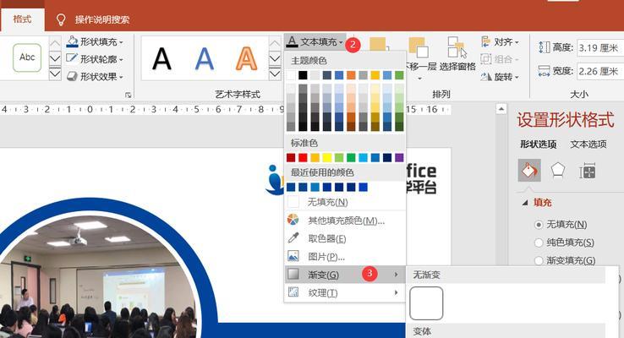Open the 选择窗格 selection pane

[x=457, y=54]
